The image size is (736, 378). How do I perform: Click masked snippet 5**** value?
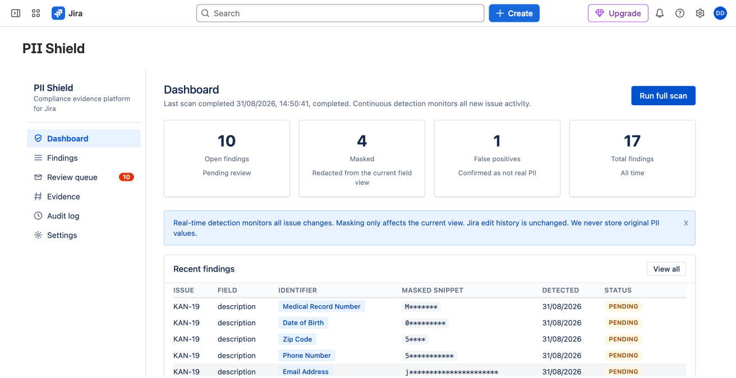(x=415, y=339)
